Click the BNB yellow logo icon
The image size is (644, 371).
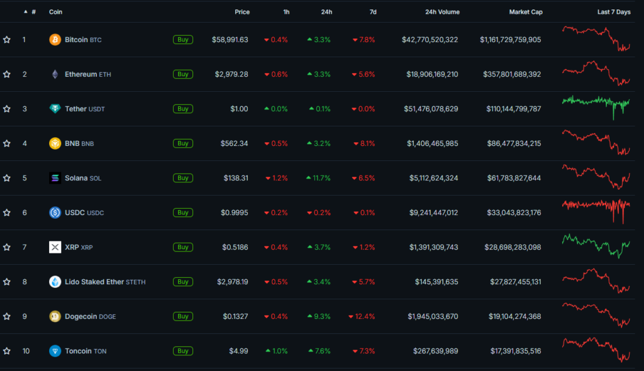pyautogui.click(x=55, y=143)
